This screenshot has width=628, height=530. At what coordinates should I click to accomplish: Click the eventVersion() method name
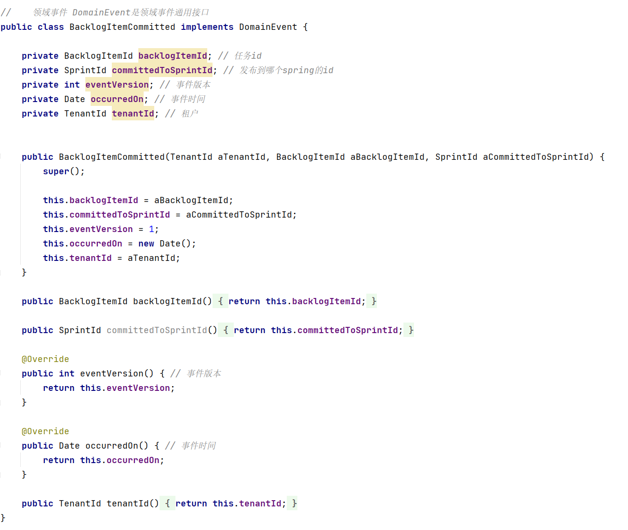pyautogui.click(x=112, y=374)
